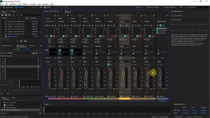Delete Effects Rack preset trash icon
210x118 pixels.
click(36, 53)
